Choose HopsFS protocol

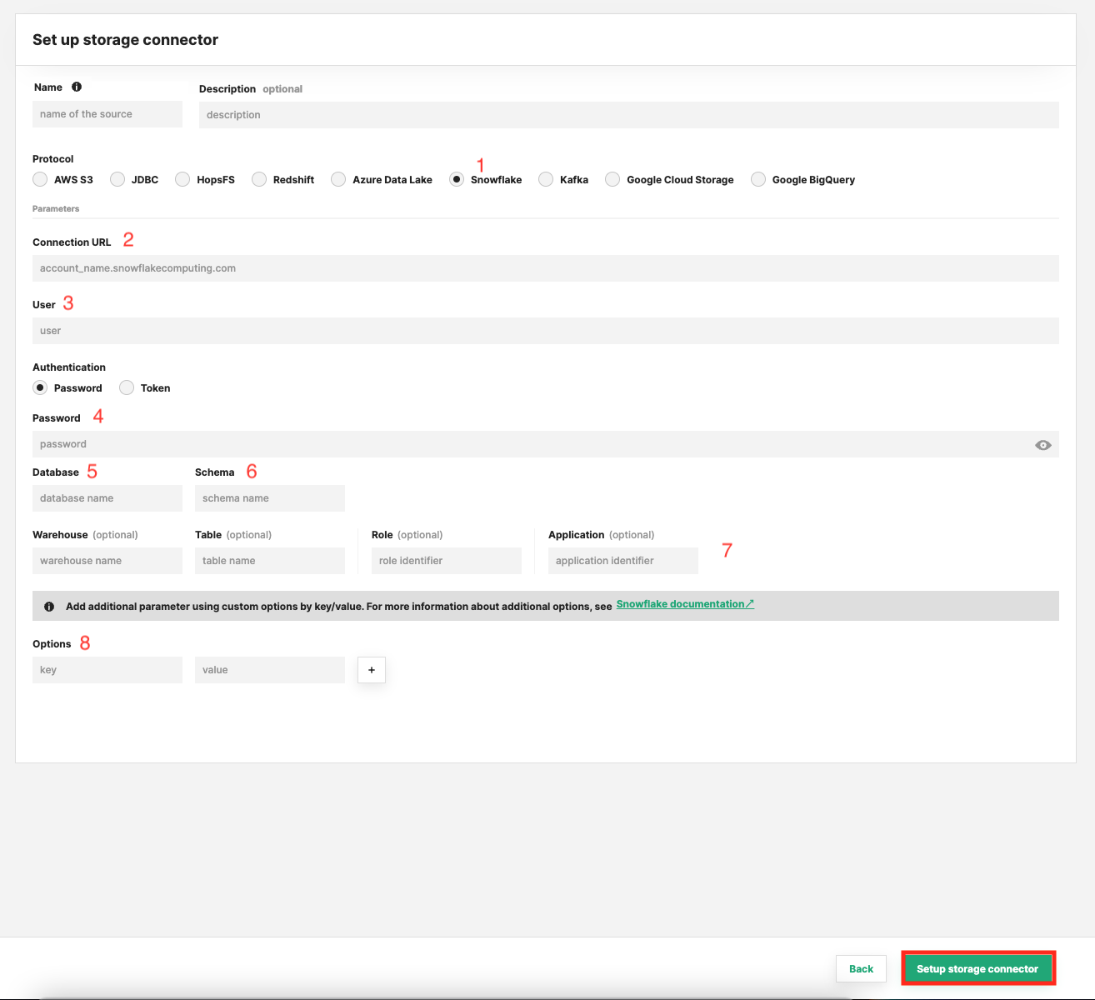[182, 179]
